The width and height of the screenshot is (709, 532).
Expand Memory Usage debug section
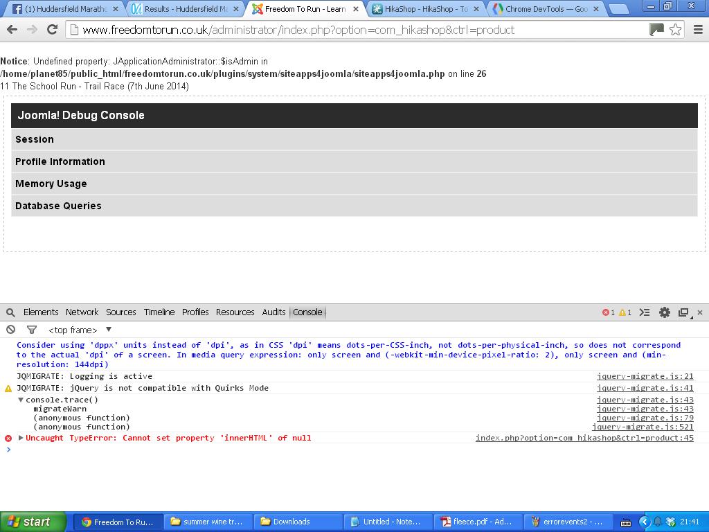(x=354, y=184)
